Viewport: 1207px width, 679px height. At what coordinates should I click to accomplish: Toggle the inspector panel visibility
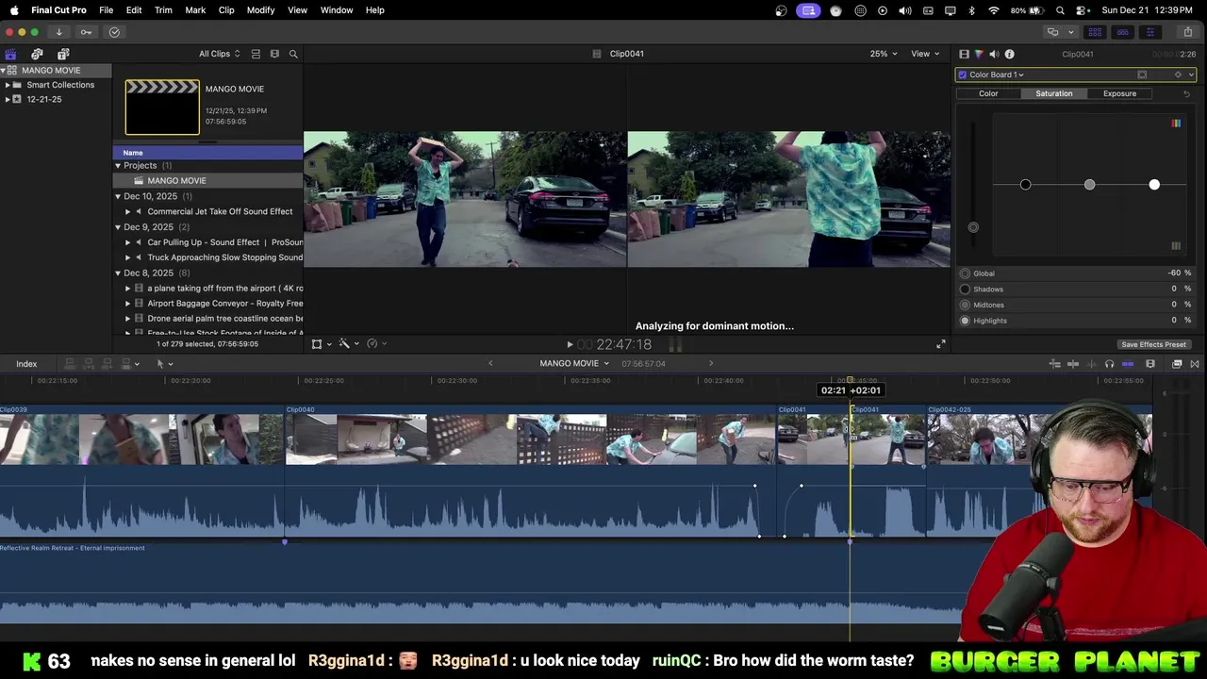pyautogui.click(x=1149, y=32)
